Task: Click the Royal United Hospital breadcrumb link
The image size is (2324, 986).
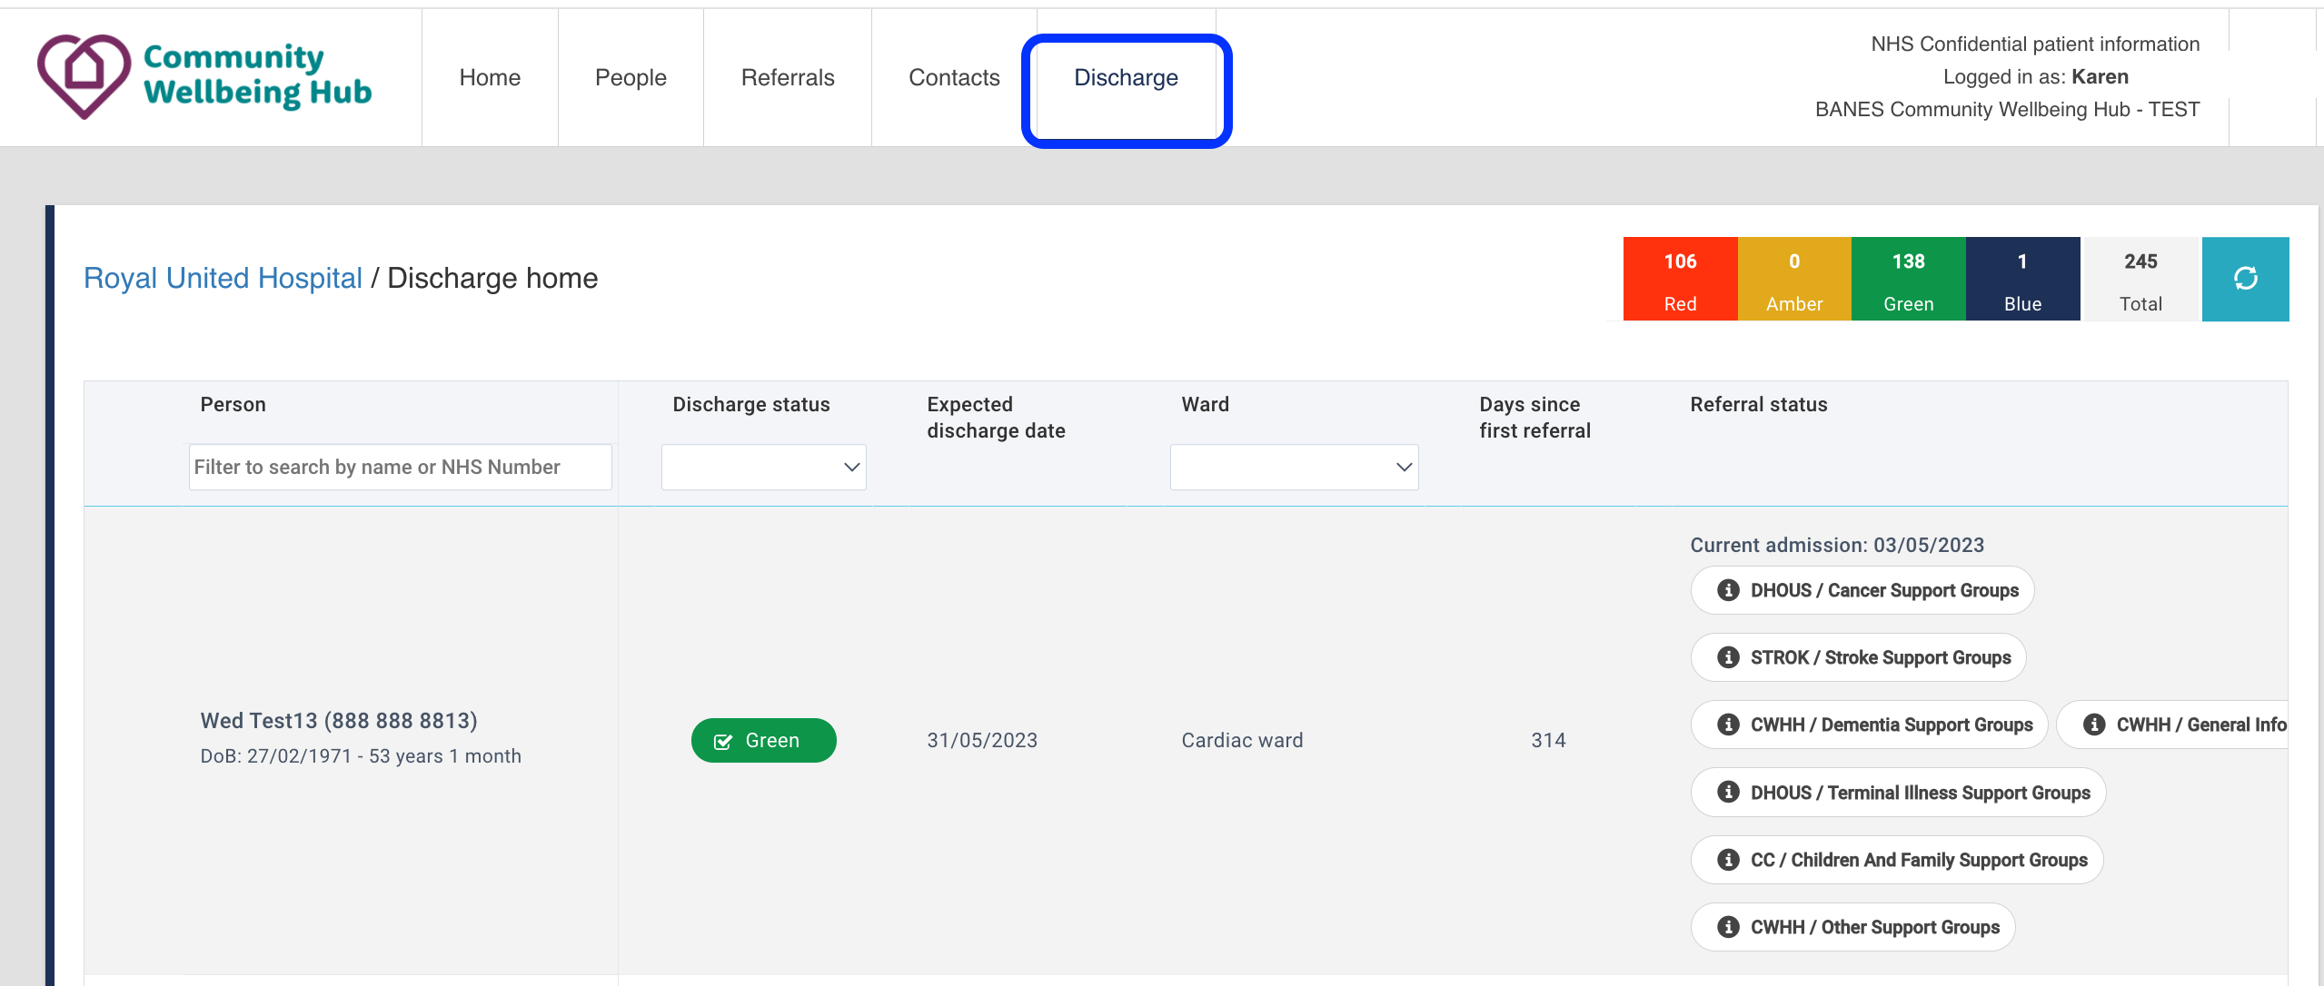Action: tap(223, 278)
